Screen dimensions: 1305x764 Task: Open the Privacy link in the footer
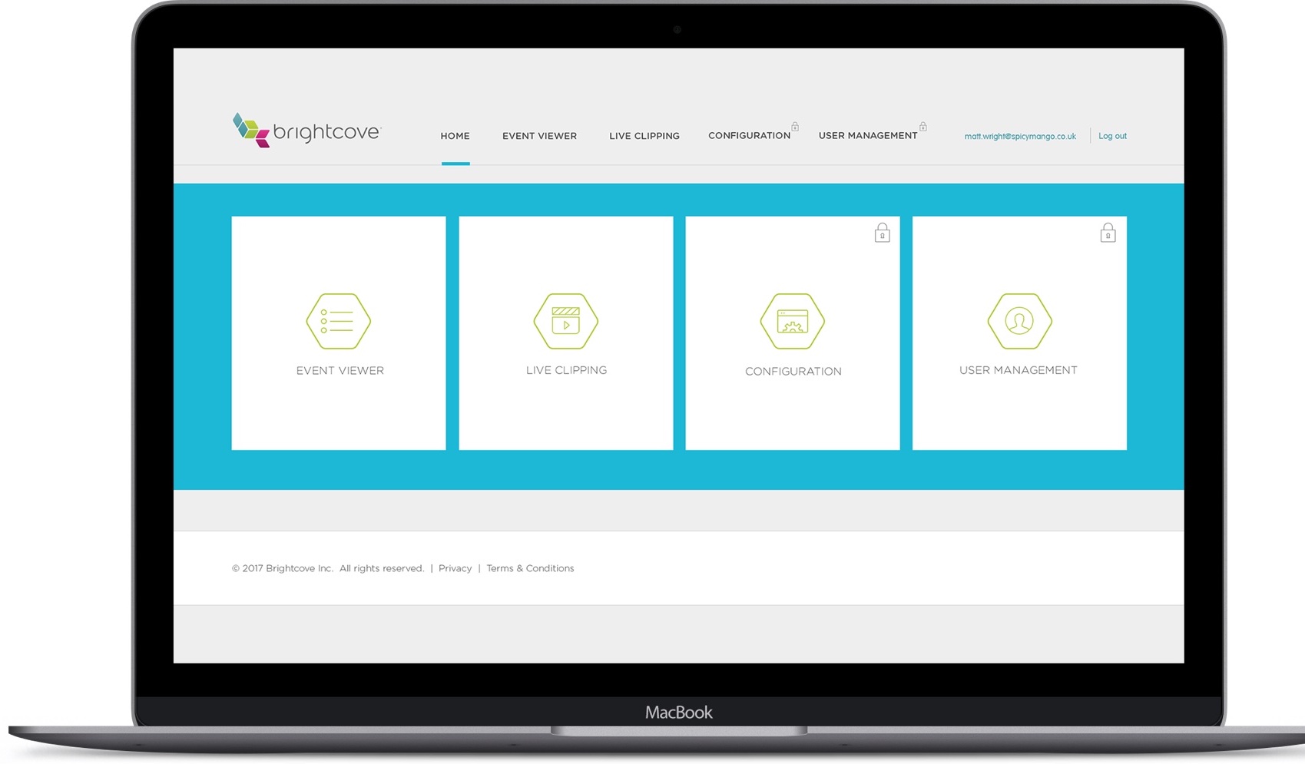coord(455,568)
